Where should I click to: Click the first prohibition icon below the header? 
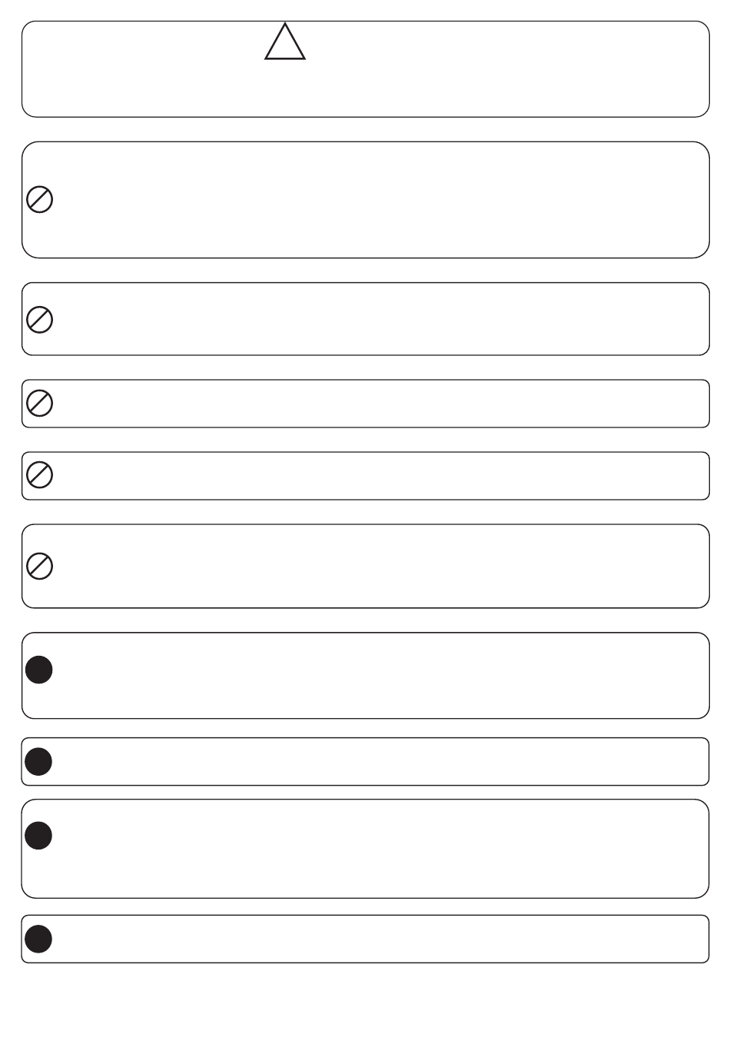[x=40, y=200]
